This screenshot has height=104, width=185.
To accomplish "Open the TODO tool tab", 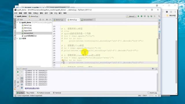I will 30,93.
